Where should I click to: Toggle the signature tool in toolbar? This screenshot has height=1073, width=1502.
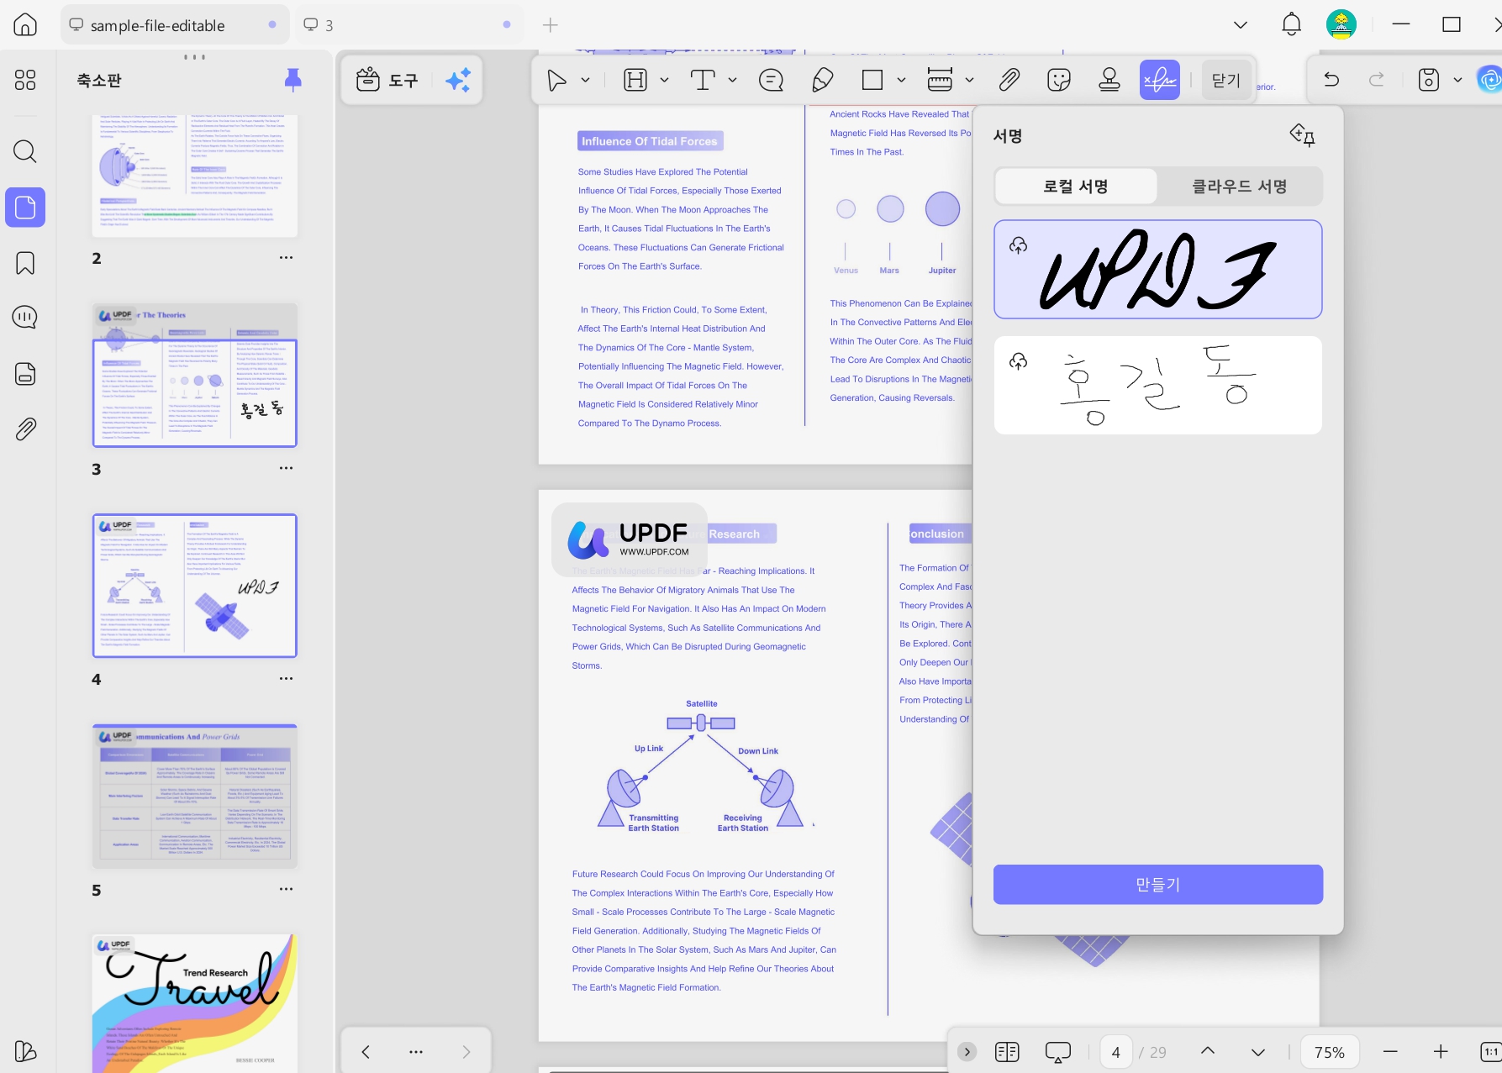(x=1160, y=80)
